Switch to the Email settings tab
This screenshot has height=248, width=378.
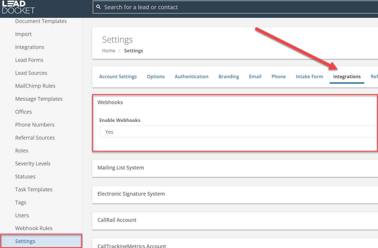(255, 77)
